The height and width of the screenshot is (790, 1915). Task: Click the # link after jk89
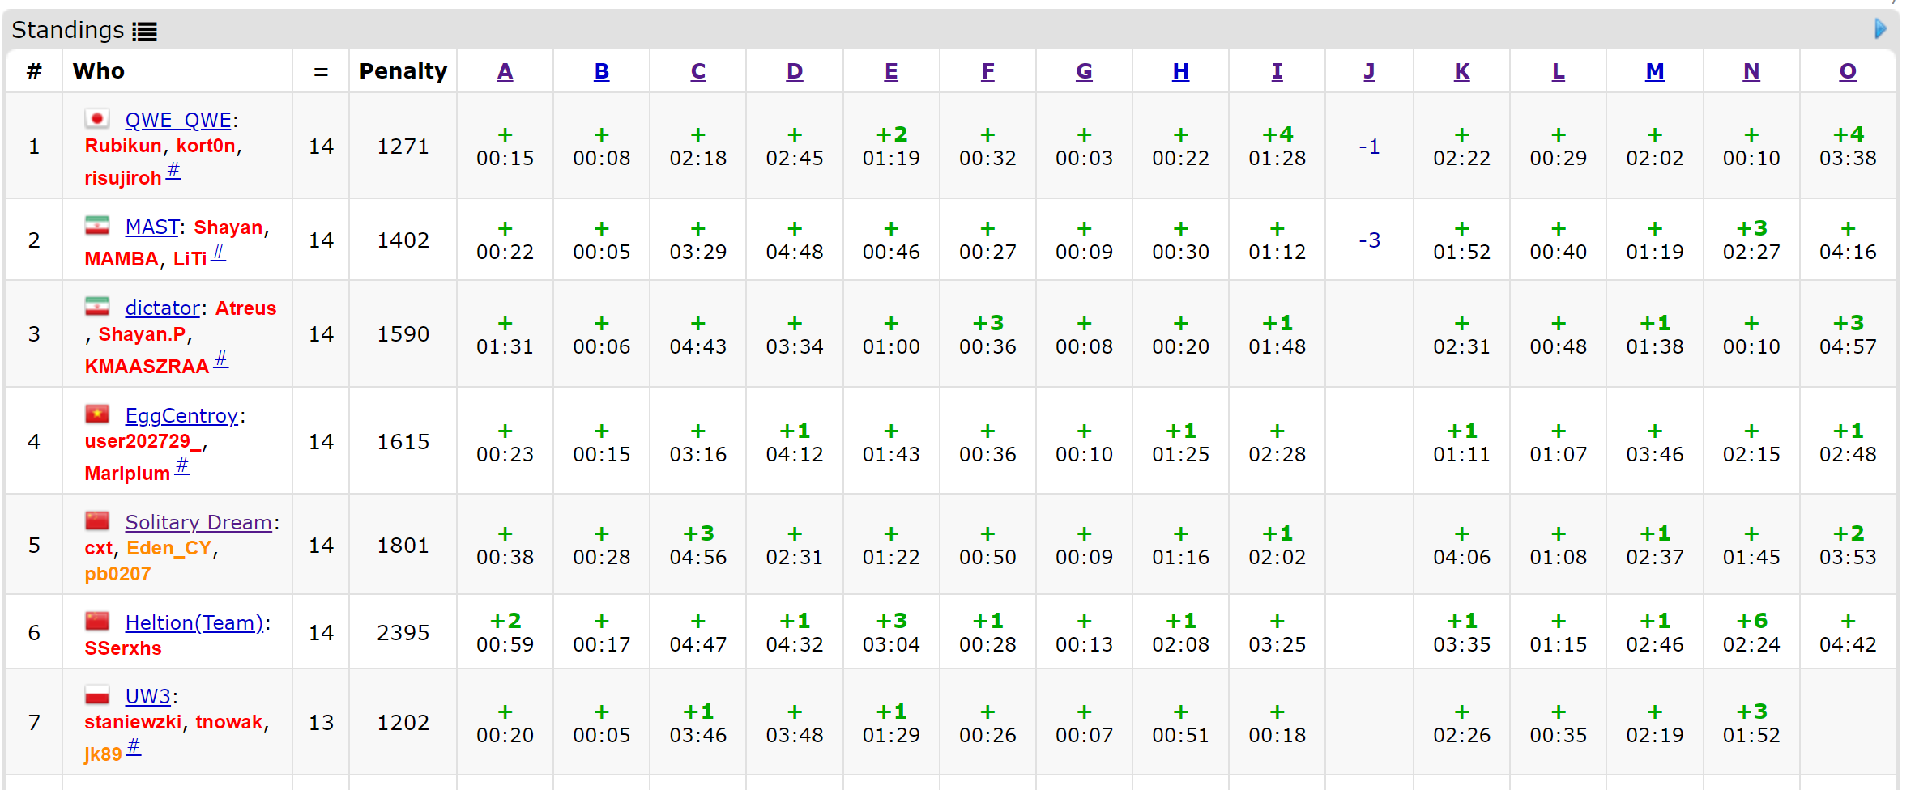coord(134,747)
